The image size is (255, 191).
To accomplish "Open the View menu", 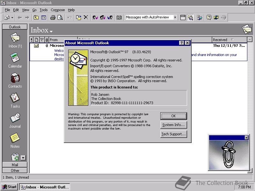I will 25,10.
